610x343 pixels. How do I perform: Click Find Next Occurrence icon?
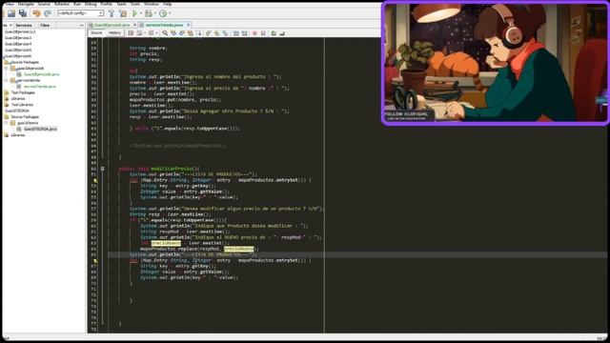coord(182,33)
